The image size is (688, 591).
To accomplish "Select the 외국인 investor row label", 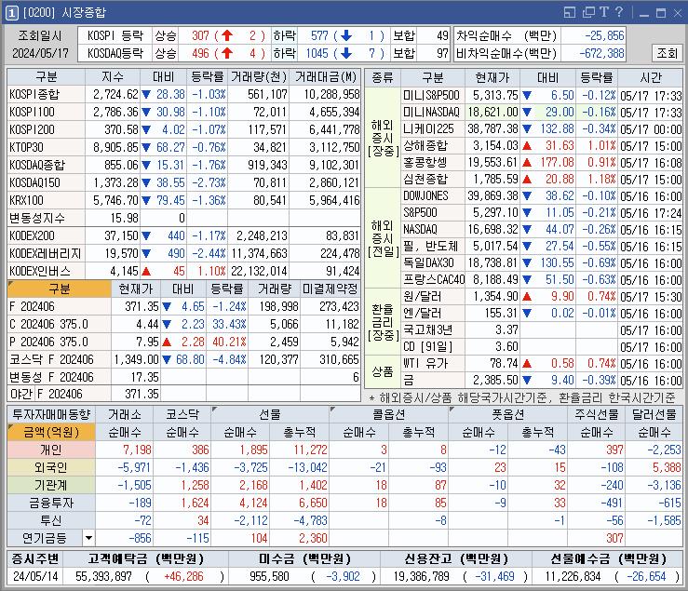I will pos(51,467).
